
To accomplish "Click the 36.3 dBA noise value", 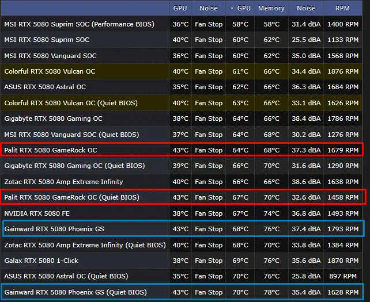I will (306, 87).
